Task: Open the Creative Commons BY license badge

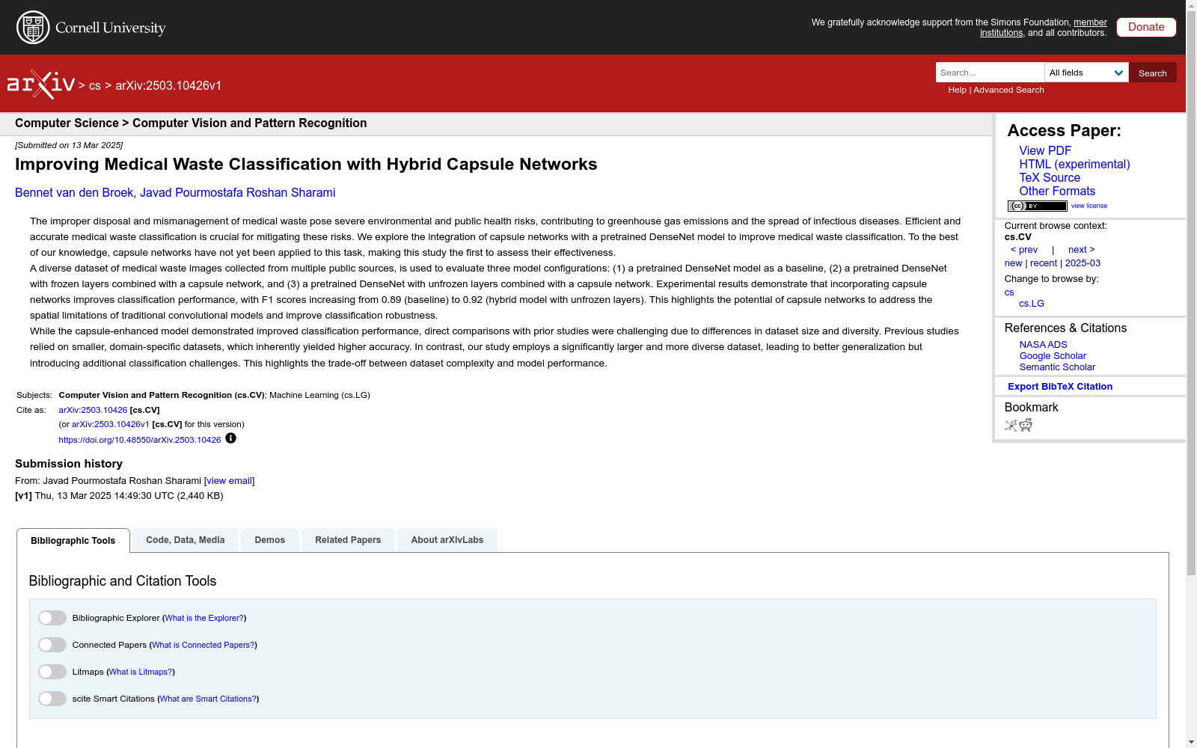Action: coord(1037,206)
